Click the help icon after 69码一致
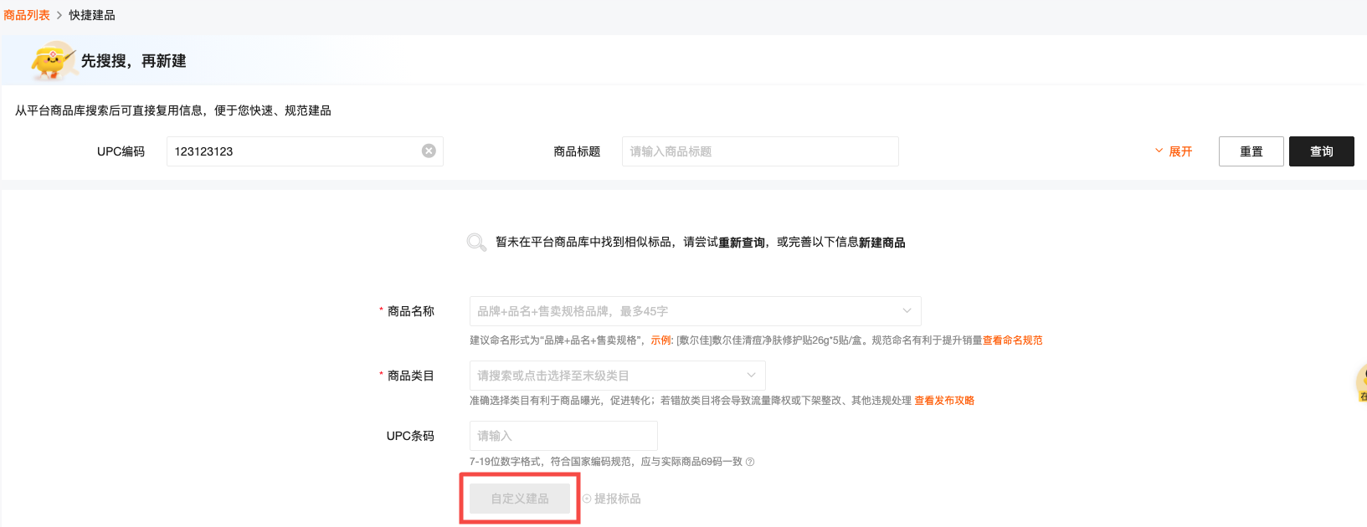This screenshot has height=527, width=1367. 750,462
